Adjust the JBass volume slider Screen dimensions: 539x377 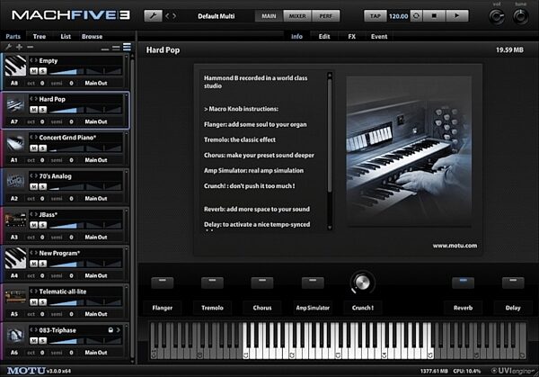coord(66,226)
